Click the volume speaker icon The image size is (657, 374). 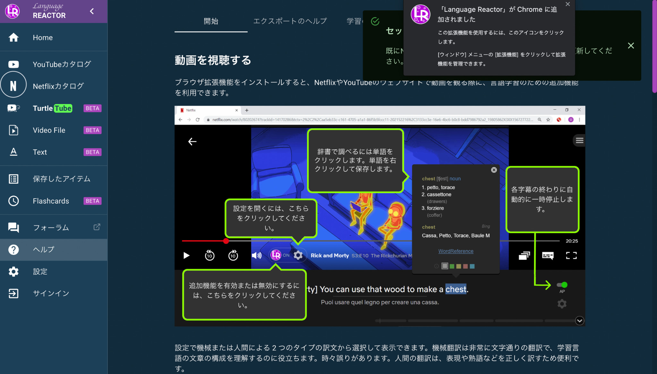[257, 255]
